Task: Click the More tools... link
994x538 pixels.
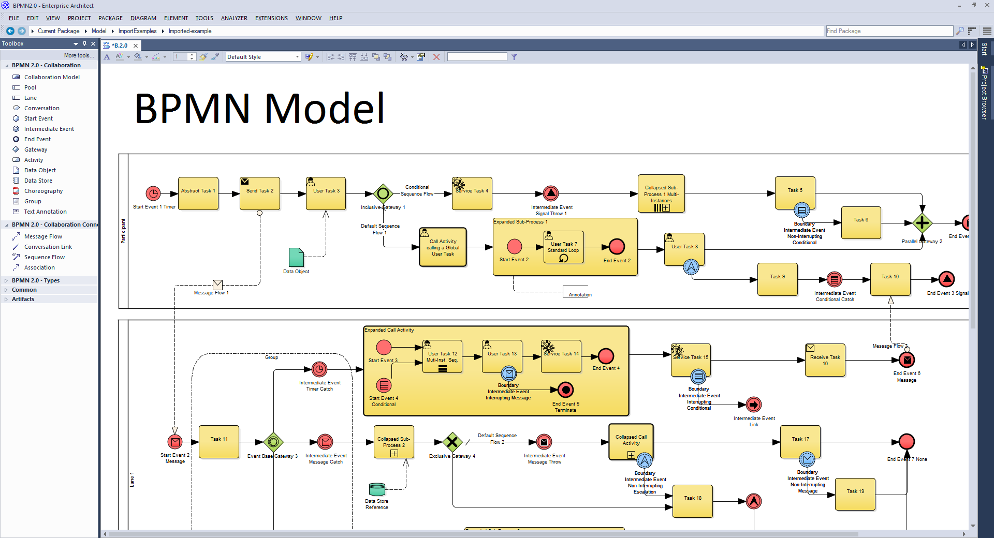Action: click(79, 55)
